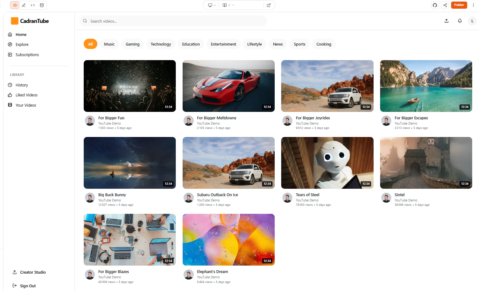
Task: Open the preview in a new tab
Action: [269, 5]
